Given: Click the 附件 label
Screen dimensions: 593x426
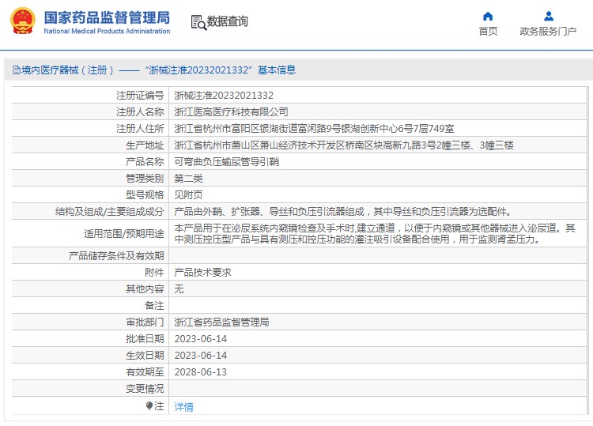Looking at the screenshot, I should 154,272.
